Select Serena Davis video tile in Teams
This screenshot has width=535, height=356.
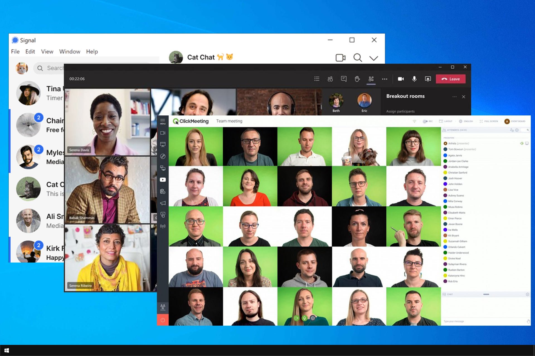tap(108, 122)
